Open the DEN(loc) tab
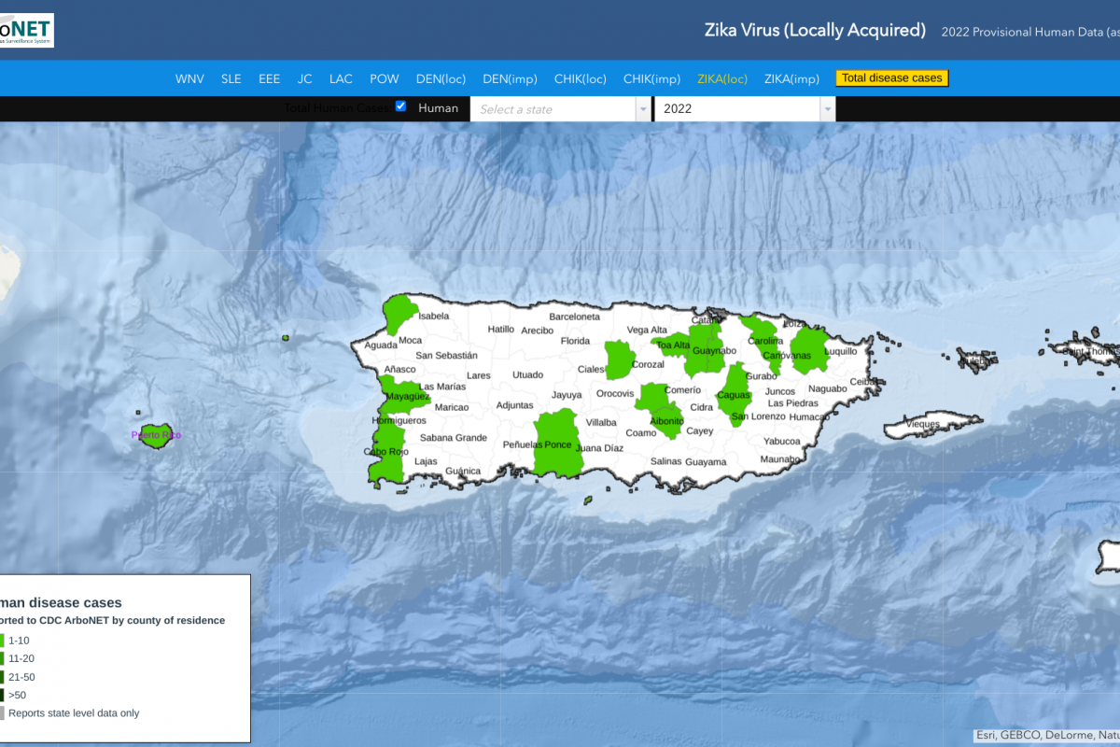 [441, 79]
